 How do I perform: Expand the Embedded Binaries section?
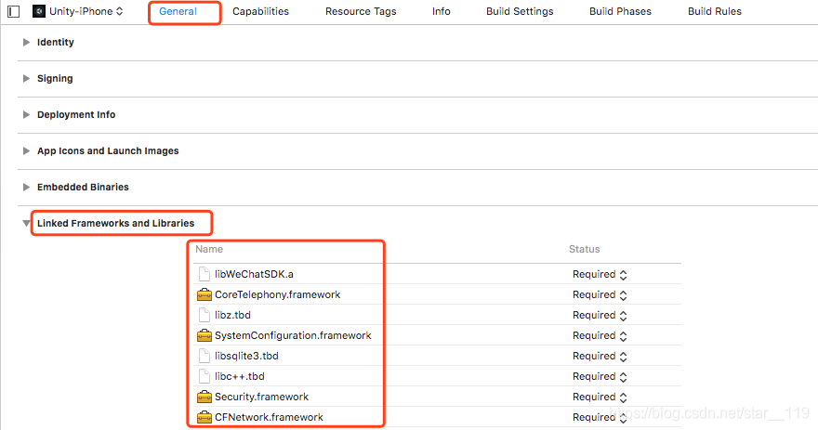(26, 187)
